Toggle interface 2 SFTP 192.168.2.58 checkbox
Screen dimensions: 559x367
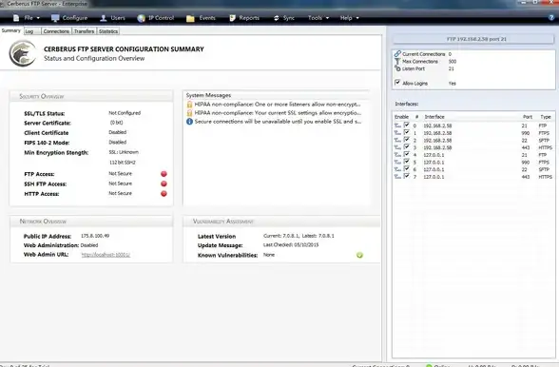(x=407, y=140)
